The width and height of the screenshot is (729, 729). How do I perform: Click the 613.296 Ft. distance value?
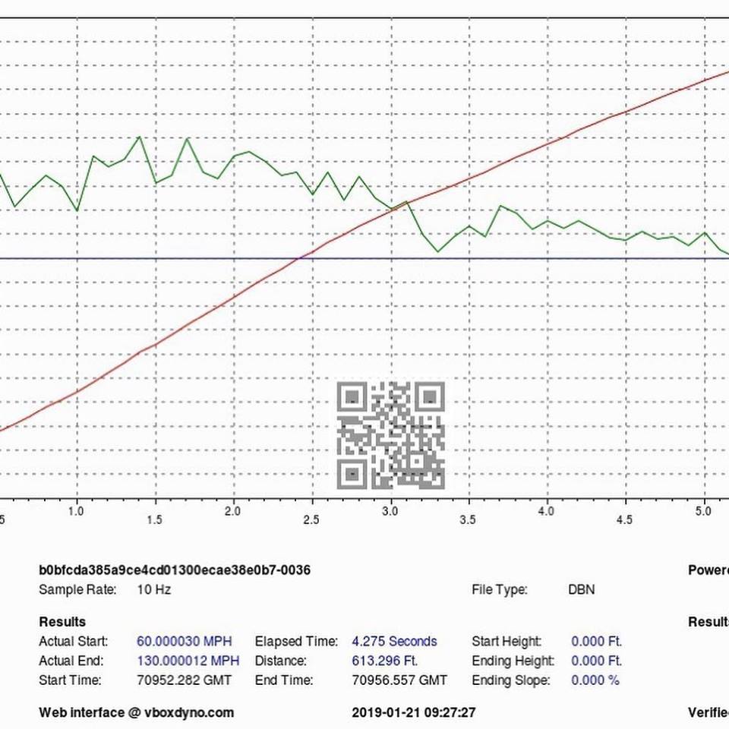pyautogui.click(x=385, y=661)
